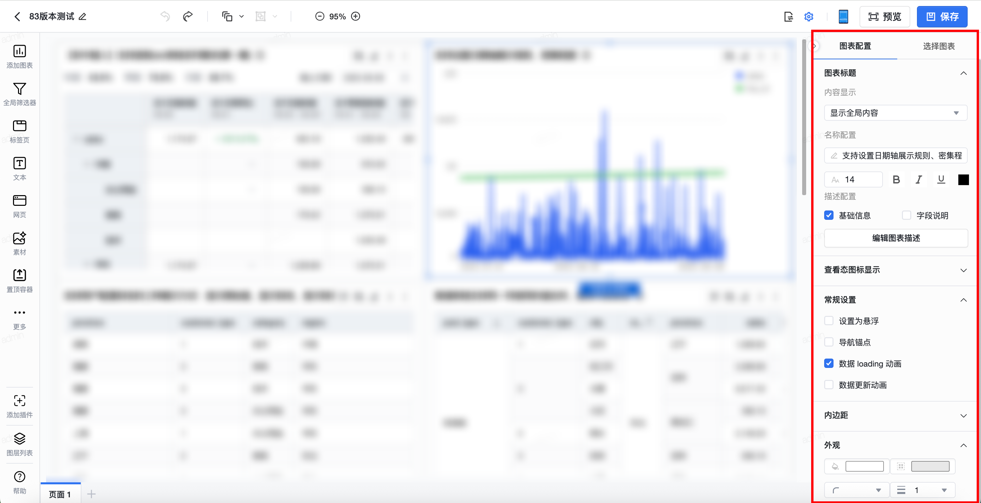This screenshot has height=503, width=981.
Task: Insert a 文本 text element
Action: (x=19, y=169)
